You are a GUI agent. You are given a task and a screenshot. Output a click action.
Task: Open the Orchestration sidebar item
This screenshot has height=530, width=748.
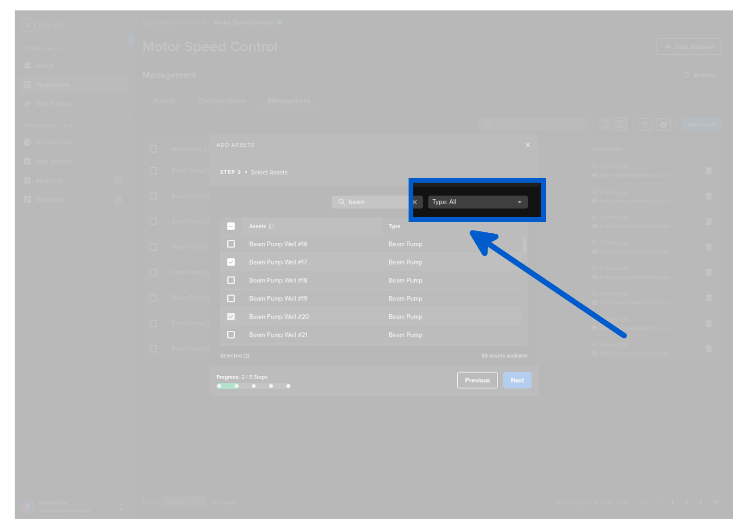coord(54,142)
